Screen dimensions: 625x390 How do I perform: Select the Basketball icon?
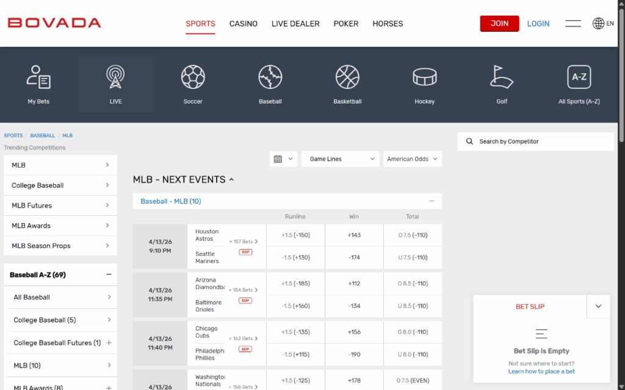click(347, 77)
